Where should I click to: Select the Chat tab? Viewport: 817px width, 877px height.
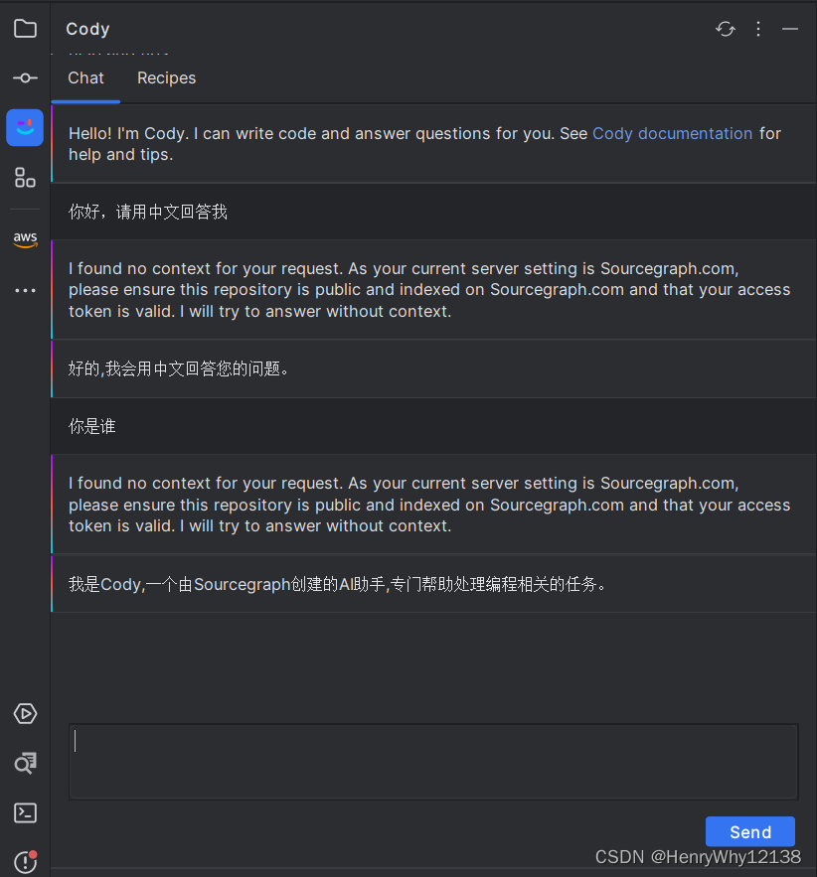85,77
